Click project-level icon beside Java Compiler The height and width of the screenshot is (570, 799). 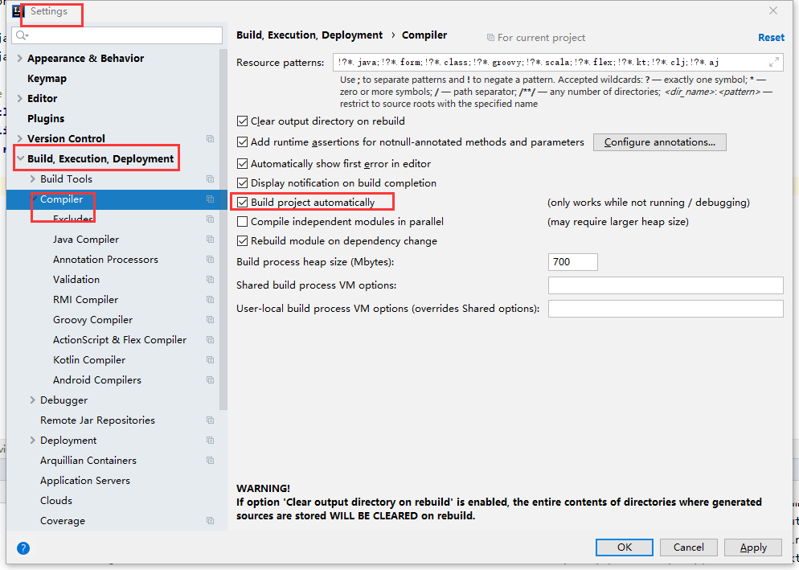point(210,240)
